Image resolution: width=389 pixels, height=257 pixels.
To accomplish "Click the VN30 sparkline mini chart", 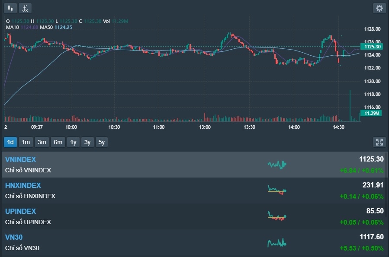I will 277,242.
